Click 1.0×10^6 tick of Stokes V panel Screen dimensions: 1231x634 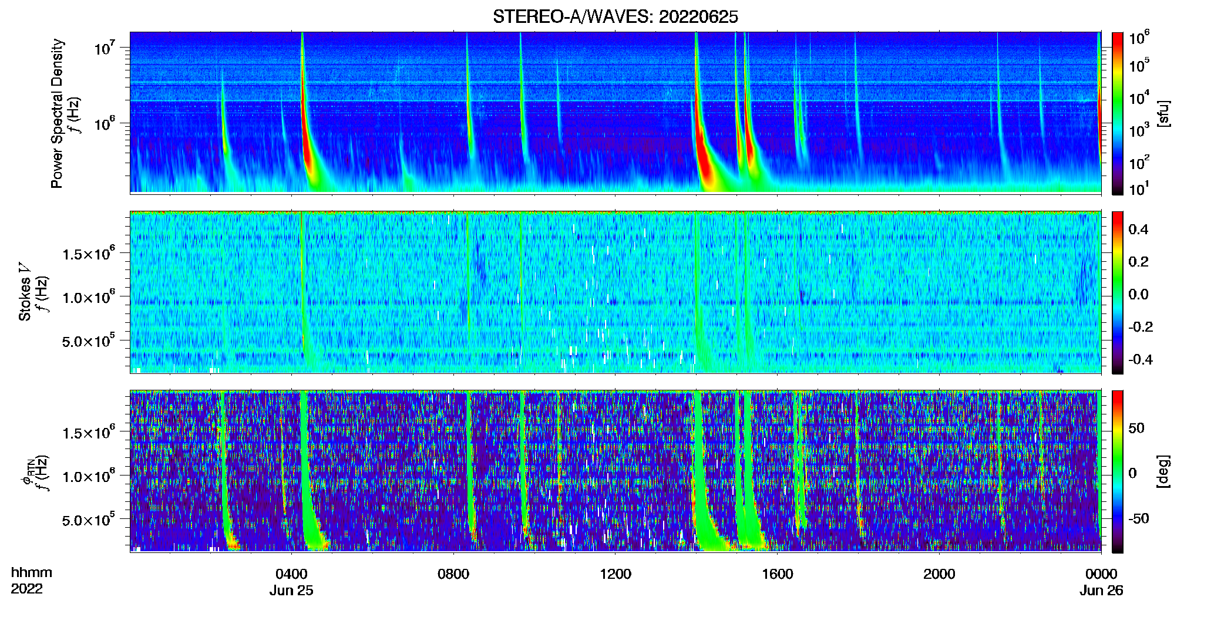pyautogui.click(x=89, y=298)
